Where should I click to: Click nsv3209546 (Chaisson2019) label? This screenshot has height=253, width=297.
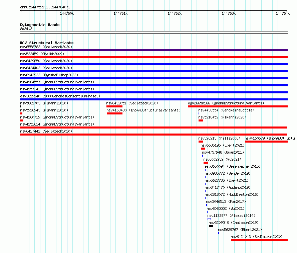click(x=234, y=223)
